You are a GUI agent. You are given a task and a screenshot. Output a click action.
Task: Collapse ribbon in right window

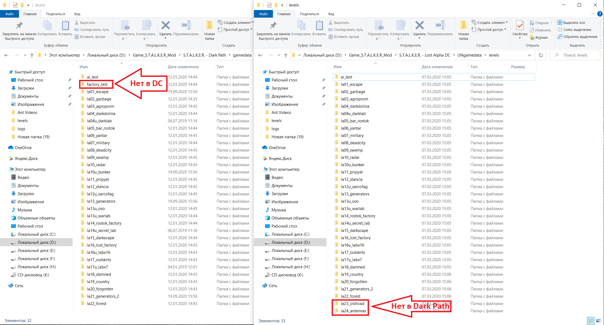[x=593, y=14]
